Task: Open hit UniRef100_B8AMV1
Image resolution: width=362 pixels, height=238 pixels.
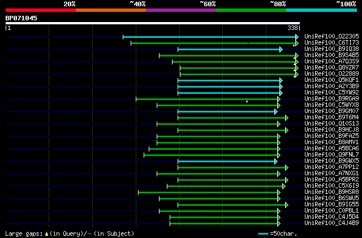Action: pyautogui.click(x=331, y=142)
